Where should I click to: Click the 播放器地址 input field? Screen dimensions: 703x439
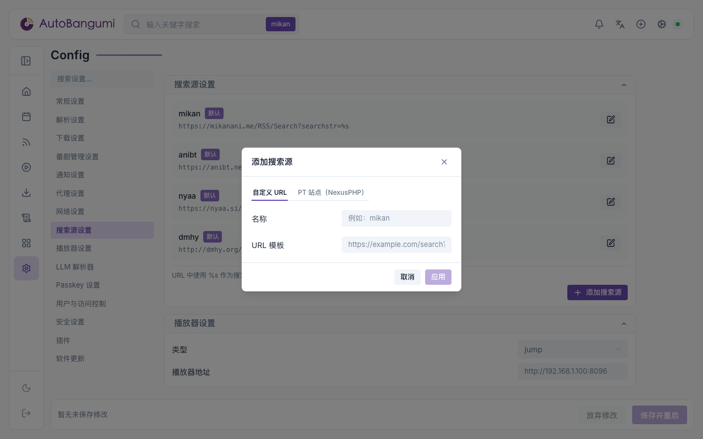573,372
